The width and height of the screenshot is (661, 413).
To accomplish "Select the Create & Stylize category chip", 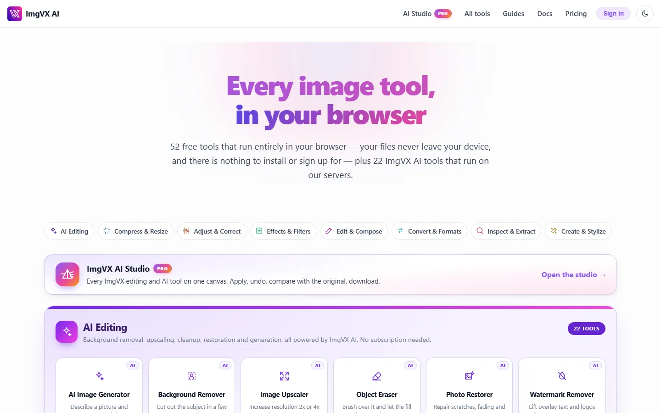I will click(578, 231).
